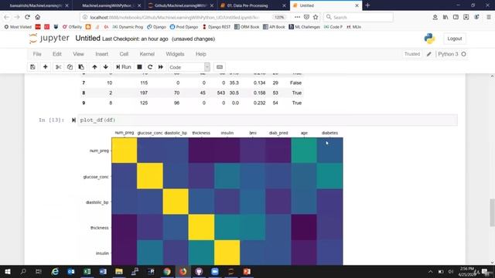This screenshot has height=278, width=495.
Task: Open the ML Challenges bookmark
Action: click(304, 27)
